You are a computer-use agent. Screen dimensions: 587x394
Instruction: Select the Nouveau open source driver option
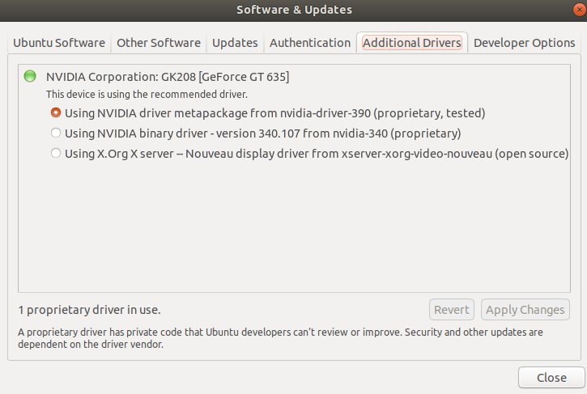click(x=309, y=154)
